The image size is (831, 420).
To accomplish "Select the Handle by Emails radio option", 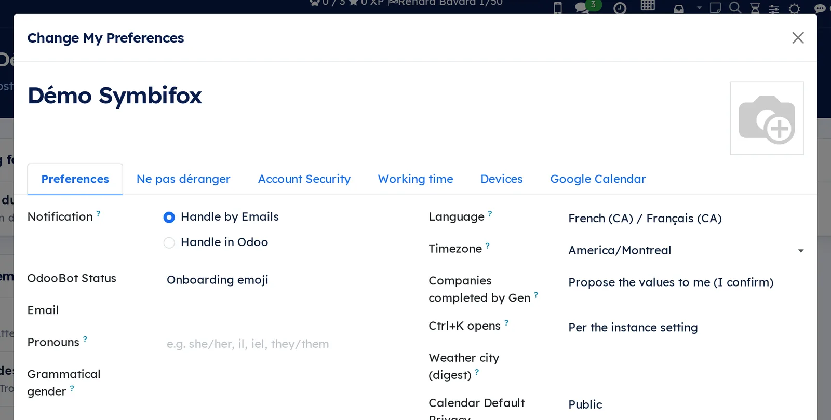I will (169, 218).
